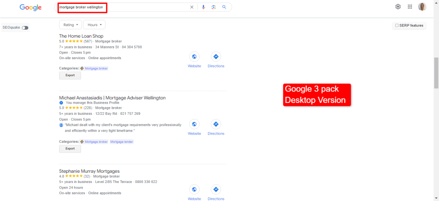This screenshot has width=439, height=201.
Task: Click Mortgage broker category tag under Home Loan Shop
Action: [x=96, y=68]
